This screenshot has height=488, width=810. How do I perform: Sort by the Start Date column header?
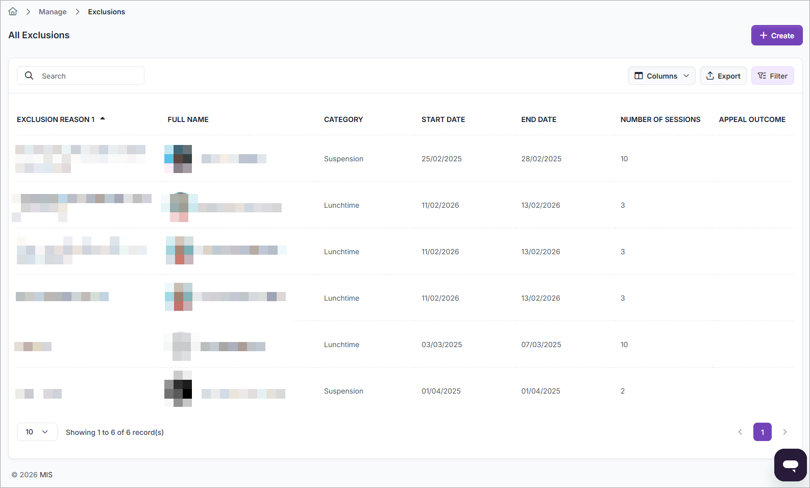pos(443,119)
